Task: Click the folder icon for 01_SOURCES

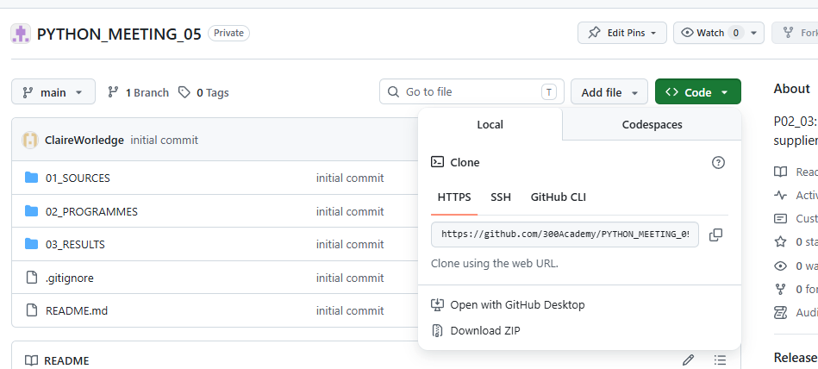Action: [32, 178]
